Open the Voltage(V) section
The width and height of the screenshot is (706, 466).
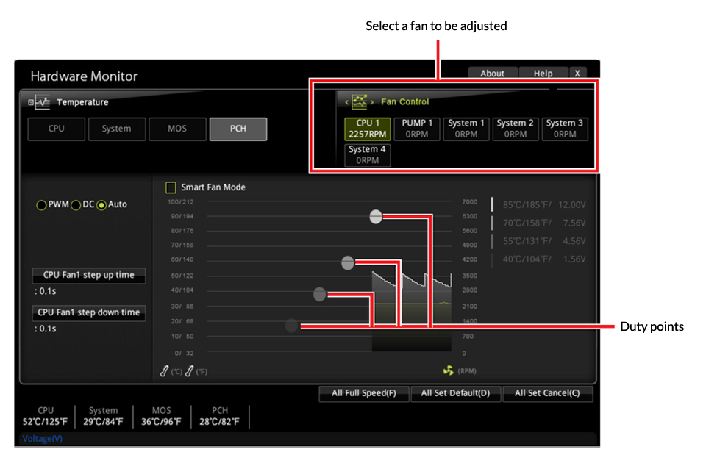(x=40, y=438)
